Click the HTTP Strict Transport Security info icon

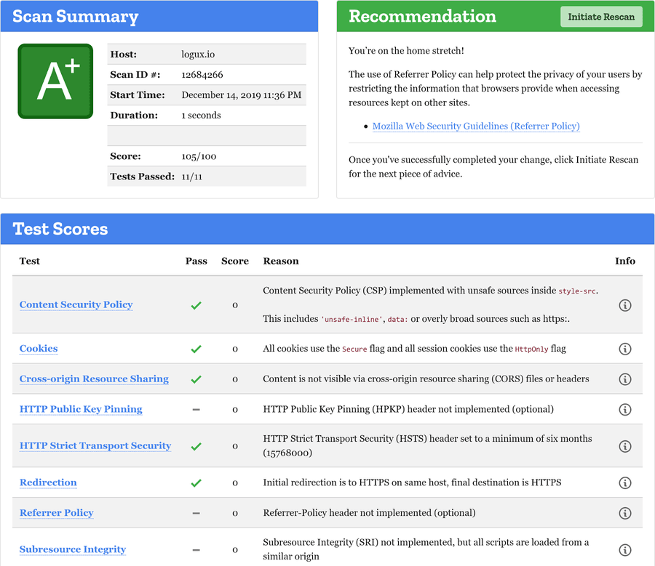tap(625, 446)
